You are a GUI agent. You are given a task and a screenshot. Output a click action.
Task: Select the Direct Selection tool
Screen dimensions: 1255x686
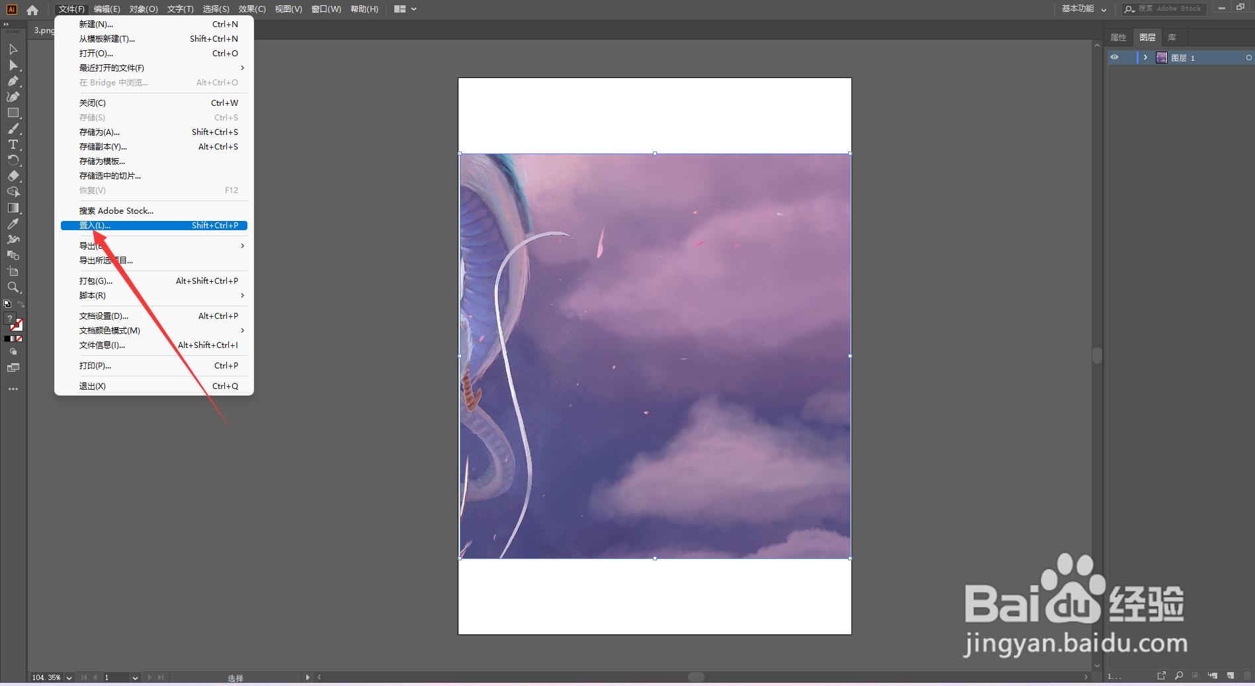click(x=13, y=65)
